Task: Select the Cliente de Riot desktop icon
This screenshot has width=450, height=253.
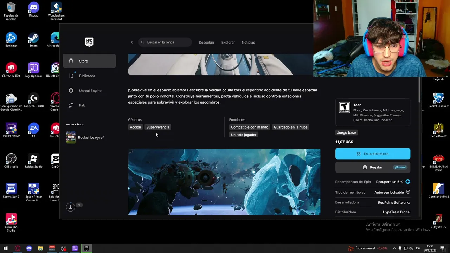Action: coord(11,70)
